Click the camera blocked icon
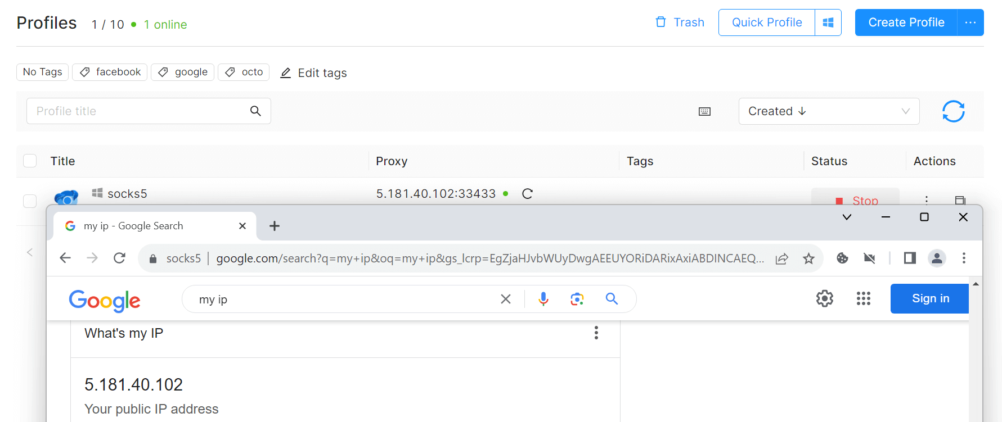The height and width of the screenshot is (422, 1002). tap(869, 258)
